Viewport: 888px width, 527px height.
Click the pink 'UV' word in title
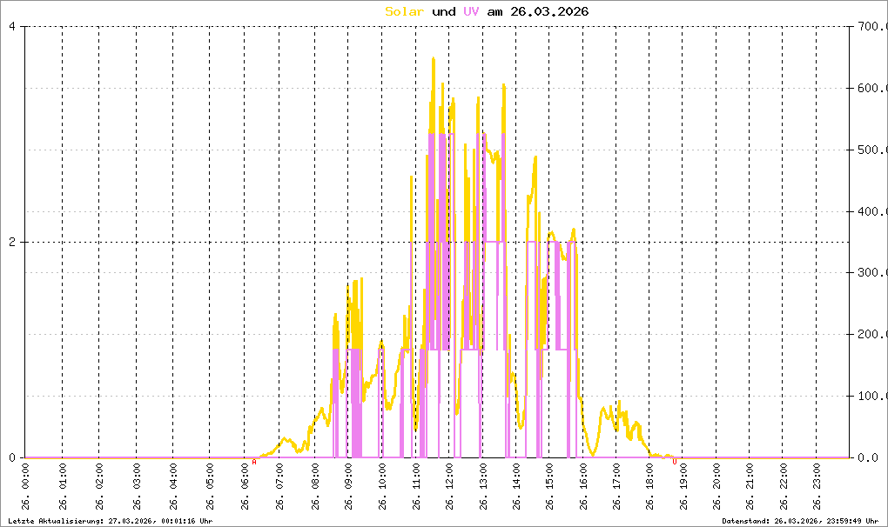coord(471,11)
